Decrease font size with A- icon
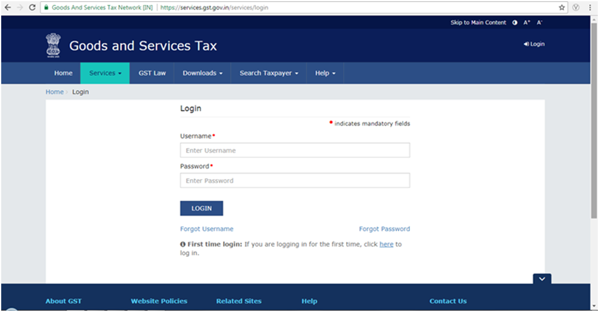 pyautogui.click(x=540, y=22)
